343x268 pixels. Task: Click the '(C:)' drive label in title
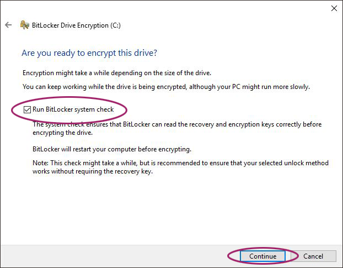pos(115,25)
